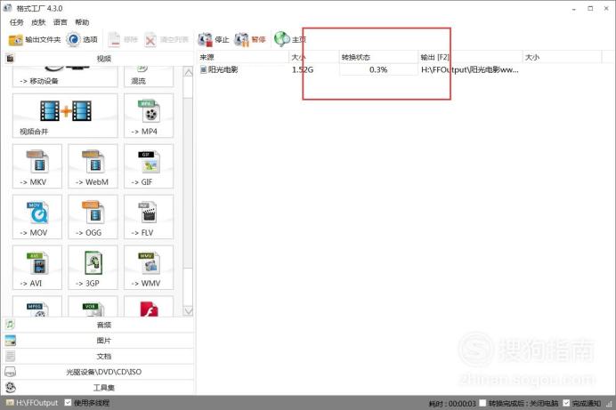The height and width of the screenshot is (410, 616).
Task: Choose the -> MKV format icon
Action: click(x=36, y=166)
